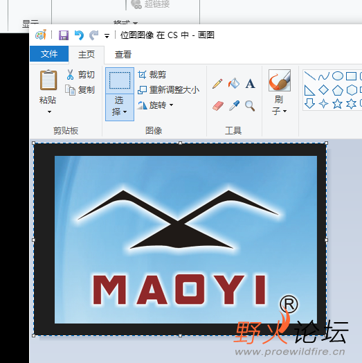Choose the Fill with color bucket
The width and height of the screenshot is (362, 363).
point(234,83)
